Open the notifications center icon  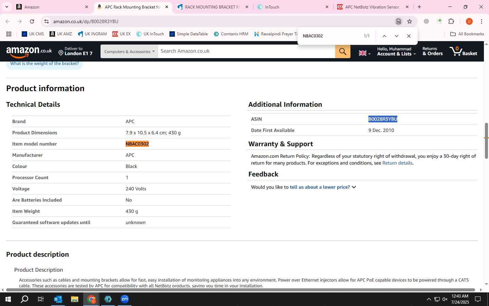[478, 299]
